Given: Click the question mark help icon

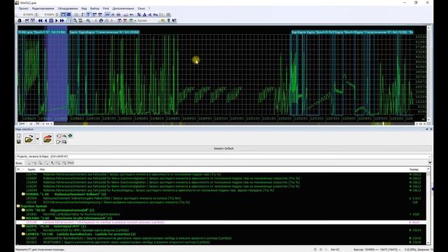Looking at the screenshot, I should tap(168, 20).
